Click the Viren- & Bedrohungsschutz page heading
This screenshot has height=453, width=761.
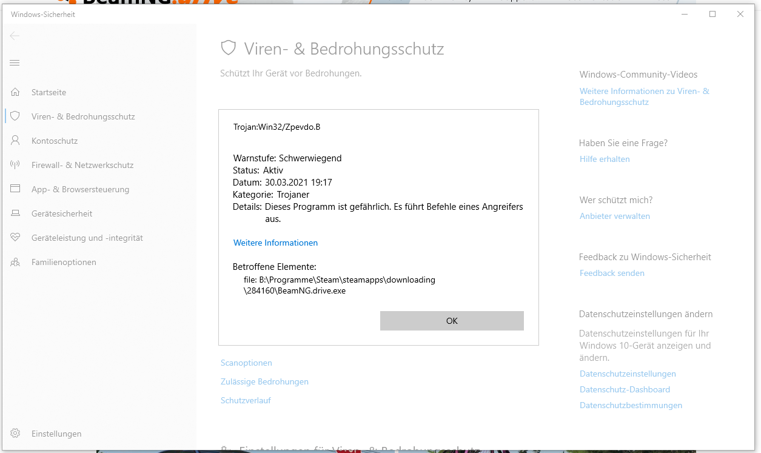pos(344,49)
